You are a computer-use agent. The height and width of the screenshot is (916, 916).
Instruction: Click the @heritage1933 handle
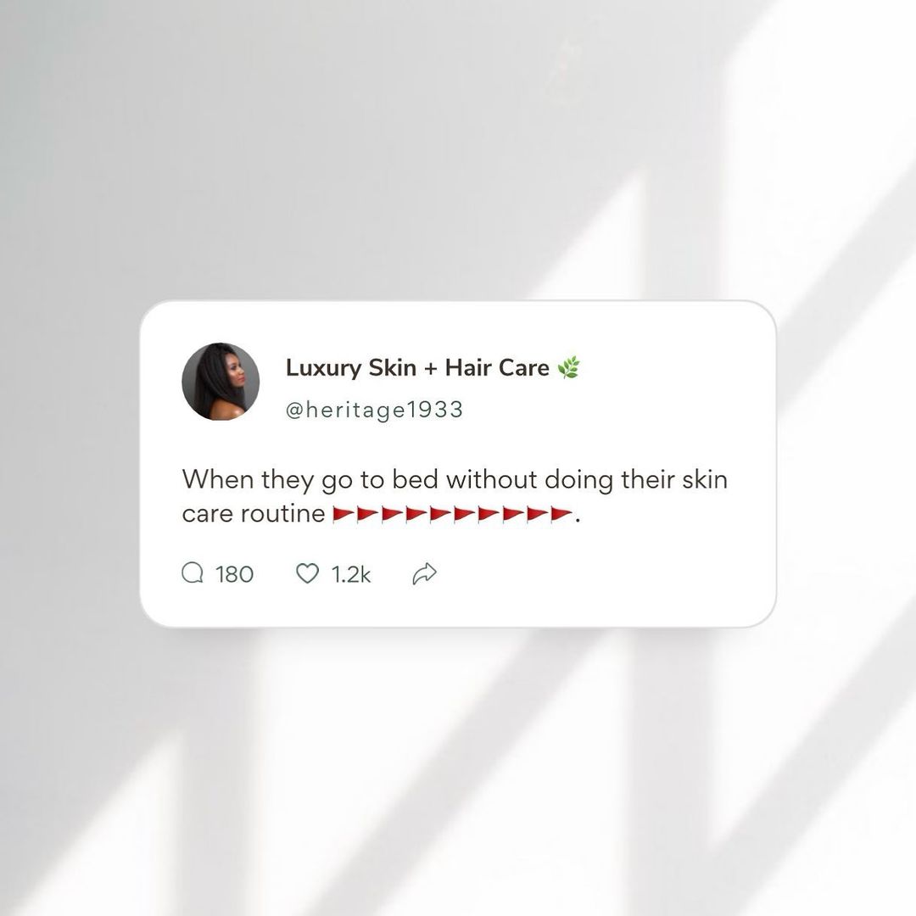375,411
